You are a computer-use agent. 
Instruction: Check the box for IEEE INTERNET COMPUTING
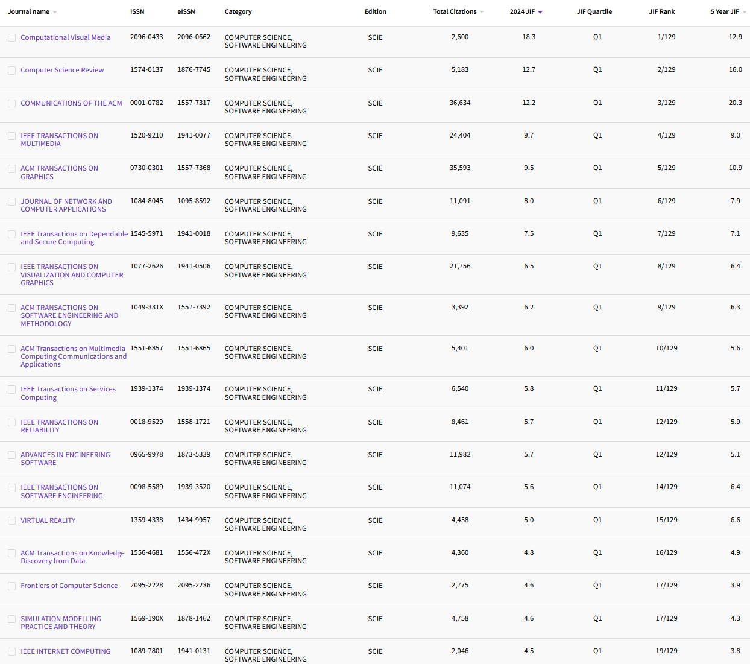click(x=11, y=651)
